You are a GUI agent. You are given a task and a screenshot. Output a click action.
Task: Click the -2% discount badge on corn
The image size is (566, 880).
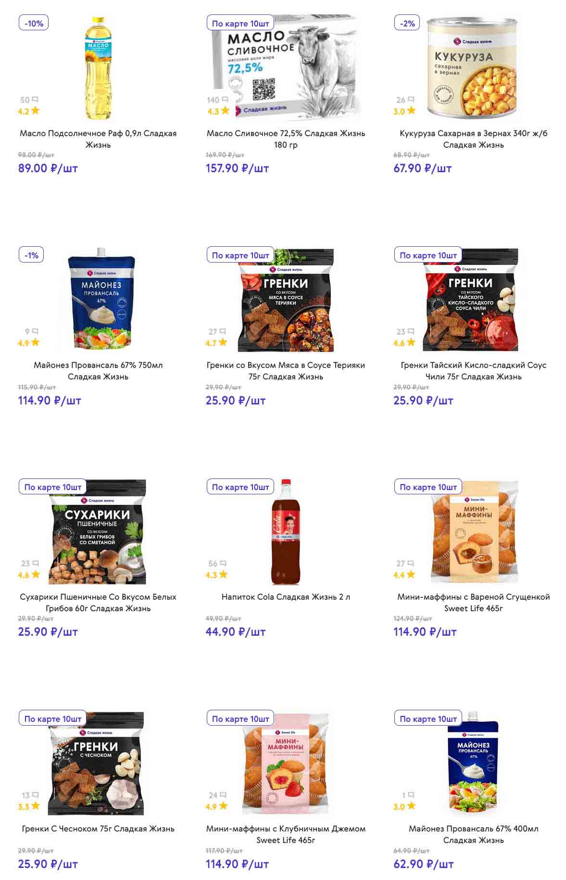[407, 23]
